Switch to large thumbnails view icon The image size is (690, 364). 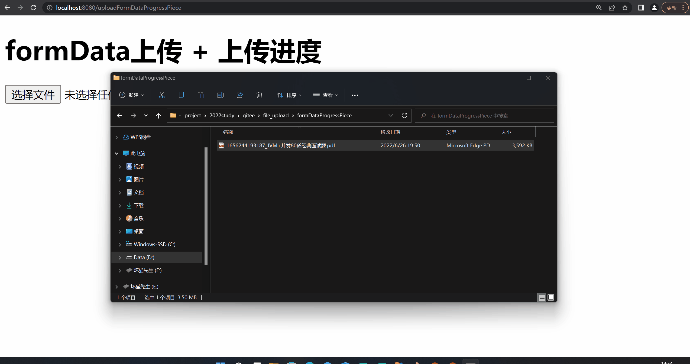[551, 298]
